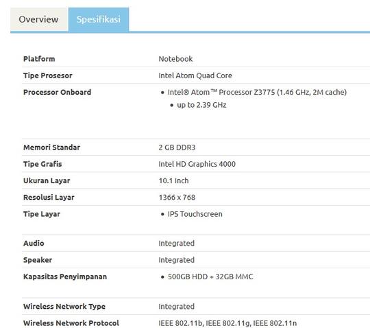
Task: Click the Intel Atom Processor Z3775 line
Action: pos(257,92)
